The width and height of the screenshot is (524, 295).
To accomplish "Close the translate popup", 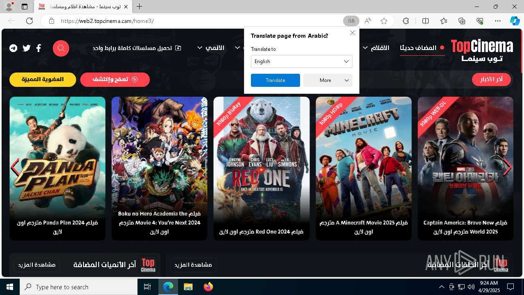I will coord(352,33).
